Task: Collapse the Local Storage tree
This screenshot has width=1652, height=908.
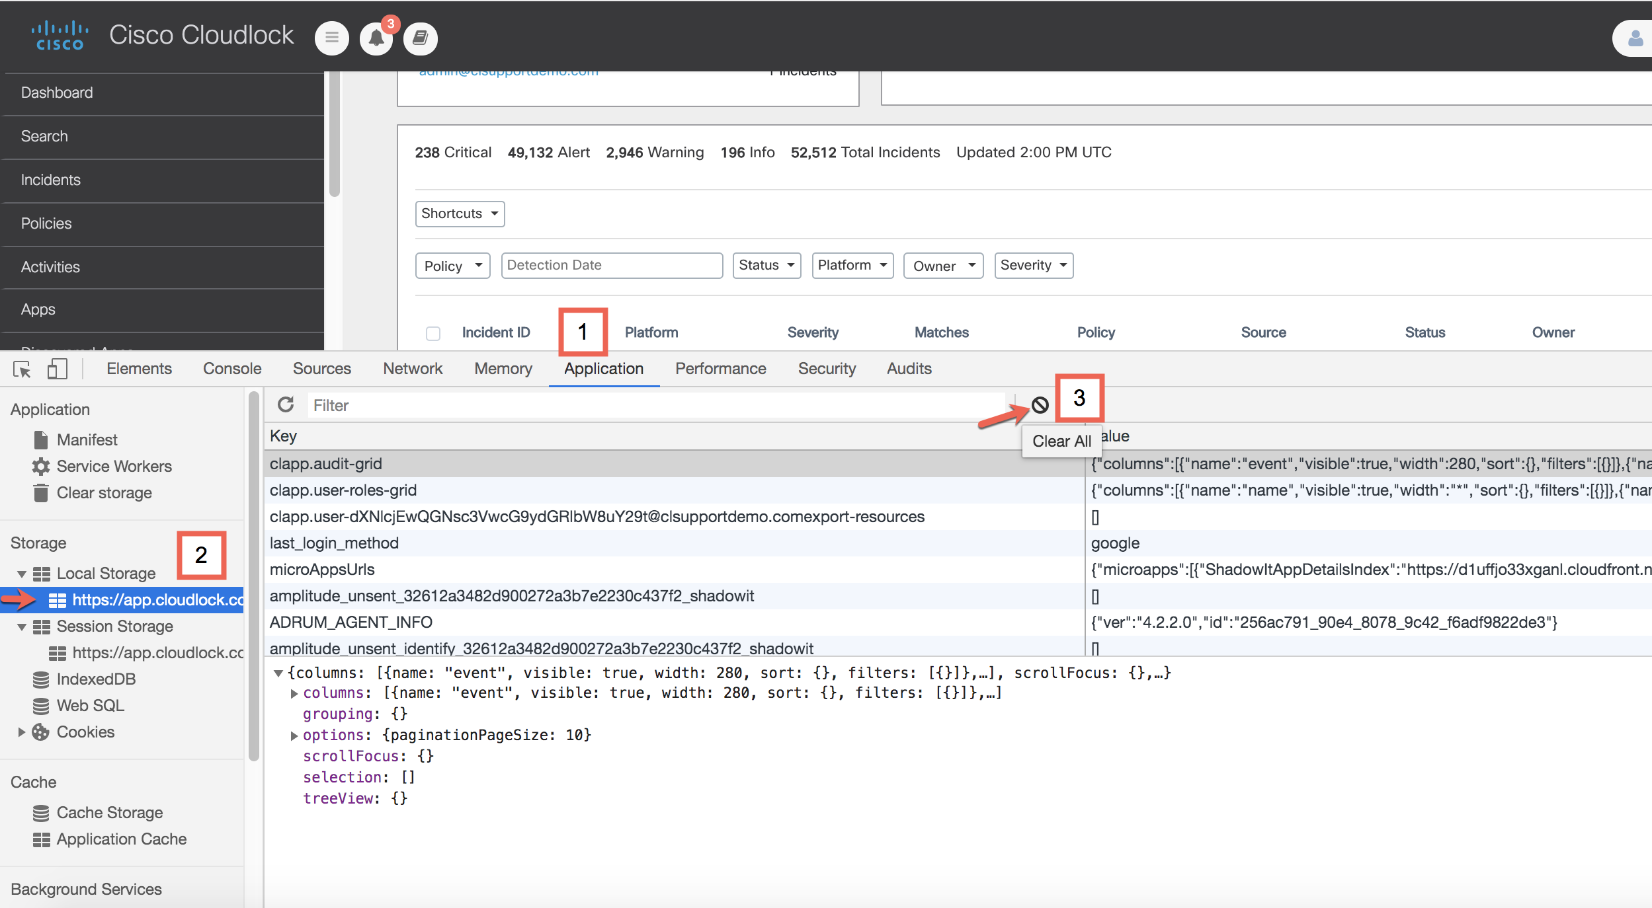Action: point(22,574)
